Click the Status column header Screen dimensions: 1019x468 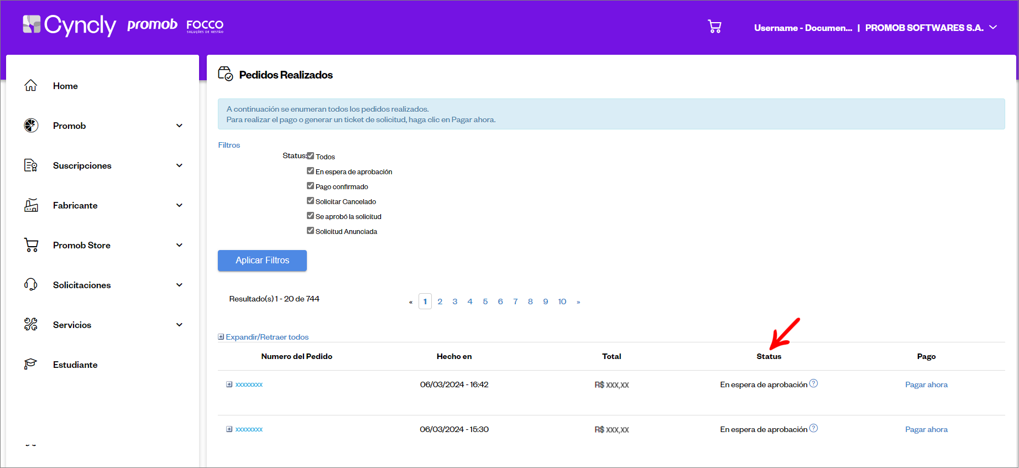[x=769, y=356]
